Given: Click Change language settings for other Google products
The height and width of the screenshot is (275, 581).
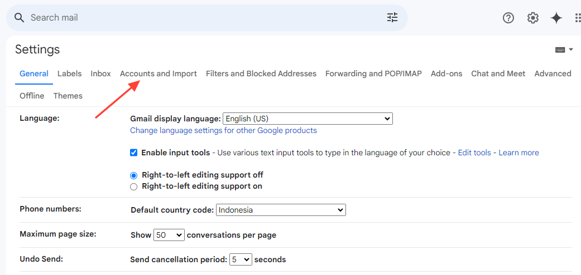Looking at the screenshot, I should point(223,130).
